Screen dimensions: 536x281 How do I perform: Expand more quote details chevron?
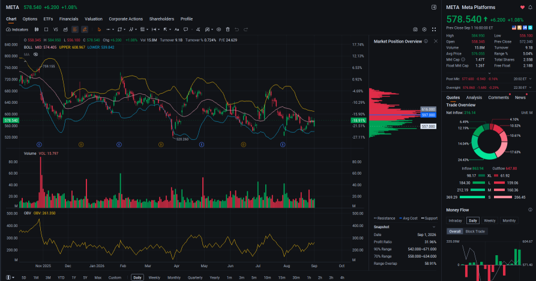489,73
